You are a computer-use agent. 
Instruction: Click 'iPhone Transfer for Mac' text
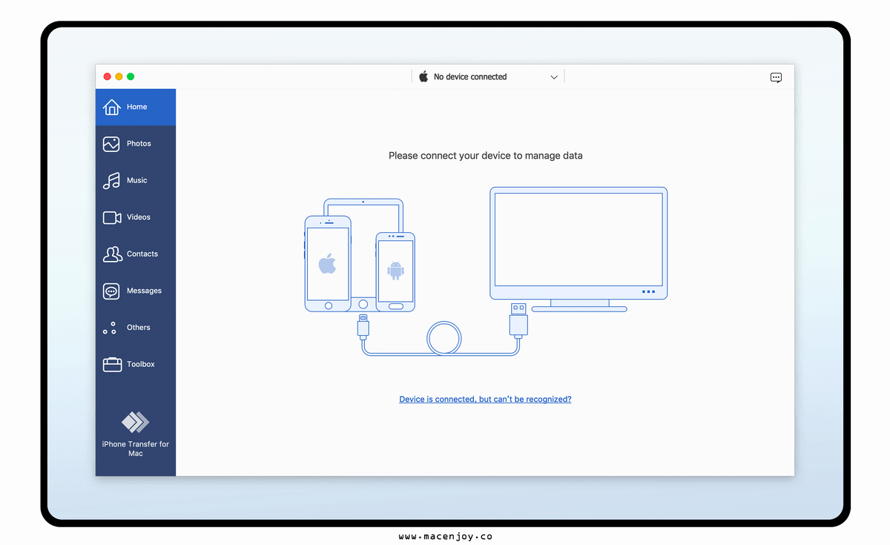pos(136,449)
